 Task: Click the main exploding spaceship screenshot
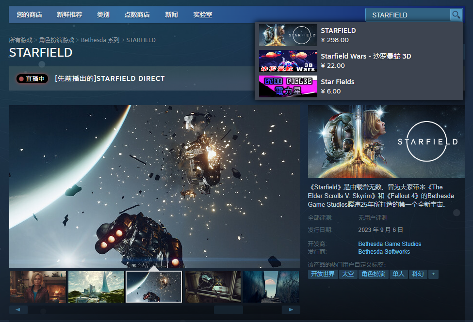tap(155, 186)
